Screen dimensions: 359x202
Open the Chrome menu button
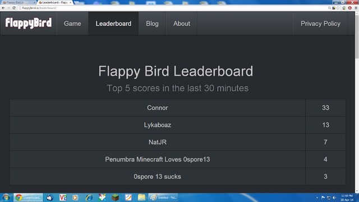356,8
